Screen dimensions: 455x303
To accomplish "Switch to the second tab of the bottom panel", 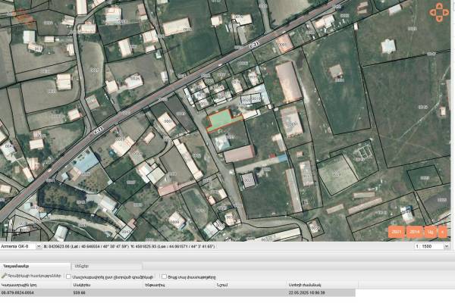I will click(x=81, y=266).
